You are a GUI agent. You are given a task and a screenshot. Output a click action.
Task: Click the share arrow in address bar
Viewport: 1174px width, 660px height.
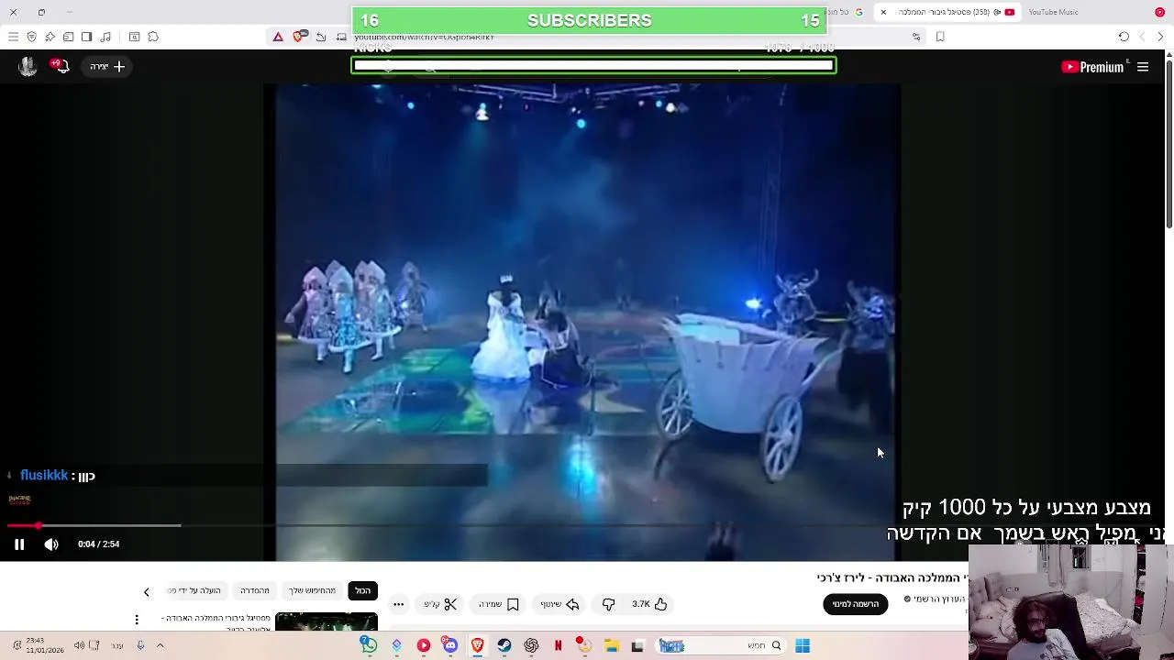click(x=321, y=37)
